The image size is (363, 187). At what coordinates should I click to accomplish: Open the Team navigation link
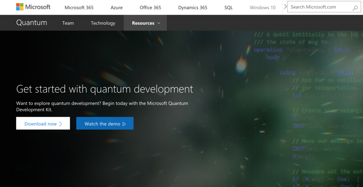click(x=68, y=23)
